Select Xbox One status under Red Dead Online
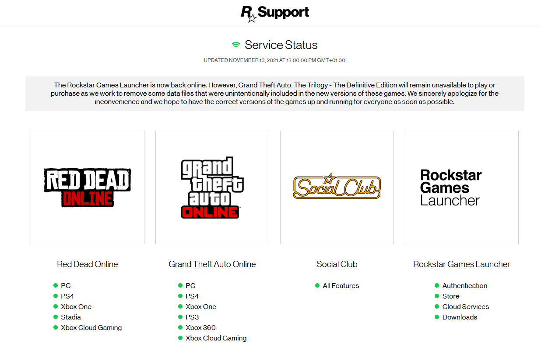541x361 pixels. tap(76, 306)
